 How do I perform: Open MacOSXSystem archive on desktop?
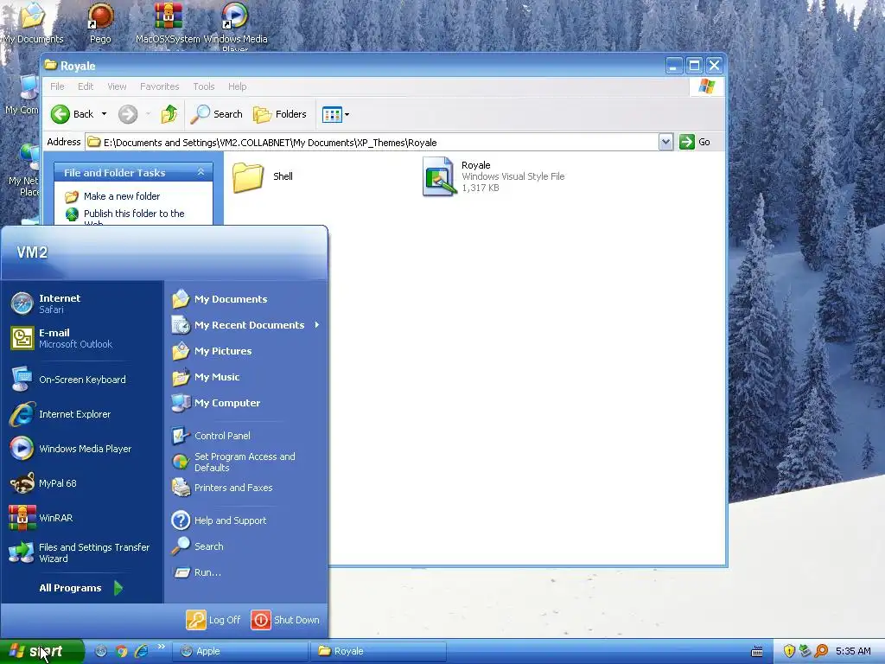click(169, 23)
